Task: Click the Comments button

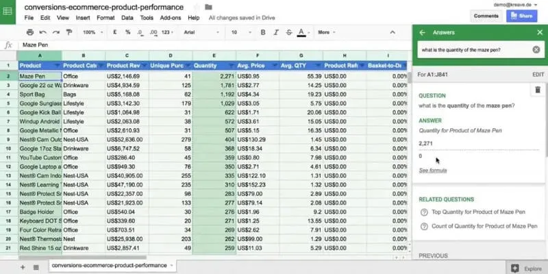Action: tap(486, 16)
